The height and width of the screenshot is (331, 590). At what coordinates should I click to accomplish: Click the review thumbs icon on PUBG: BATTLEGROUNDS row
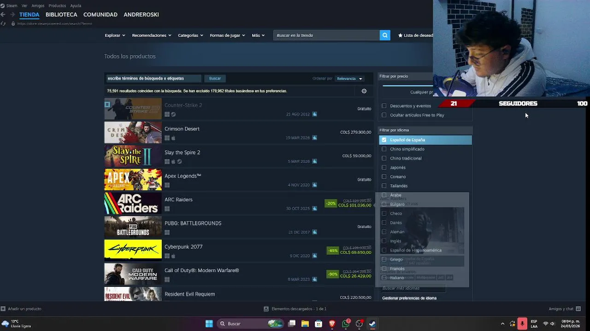pos(314,232)
